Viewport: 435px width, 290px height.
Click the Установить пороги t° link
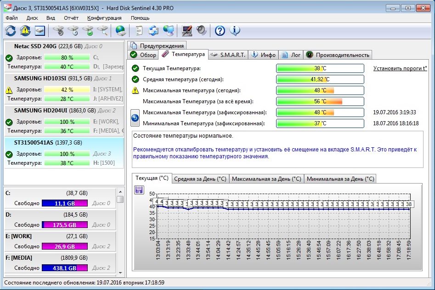400,68
